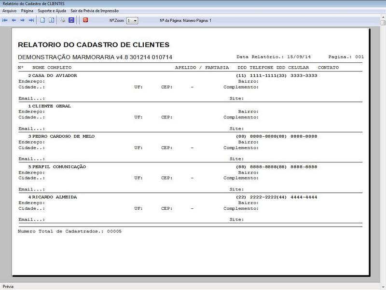The height and width of the screenshot is (290, 386).
Task: Click the Data Relatório 15/09/14 text
Action: [x=274, y=57]
